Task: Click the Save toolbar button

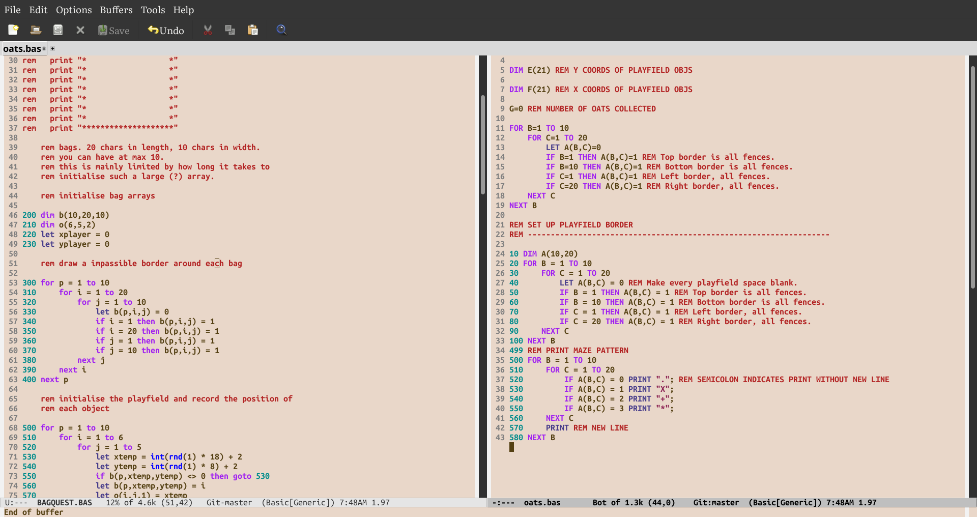Action: 114,30
